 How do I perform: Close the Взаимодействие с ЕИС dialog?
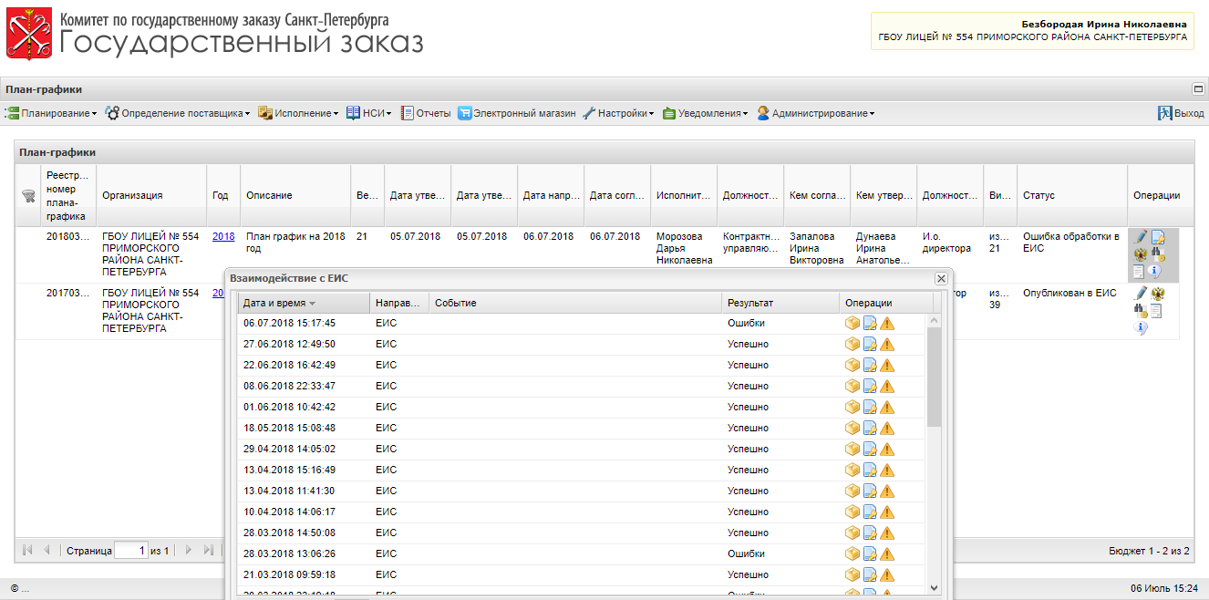point(941,278)
